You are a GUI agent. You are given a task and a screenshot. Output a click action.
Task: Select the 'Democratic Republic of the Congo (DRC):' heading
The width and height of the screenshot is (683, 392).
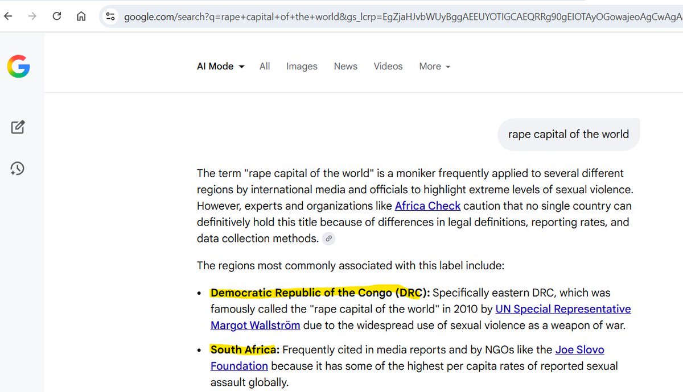point(320,293)
